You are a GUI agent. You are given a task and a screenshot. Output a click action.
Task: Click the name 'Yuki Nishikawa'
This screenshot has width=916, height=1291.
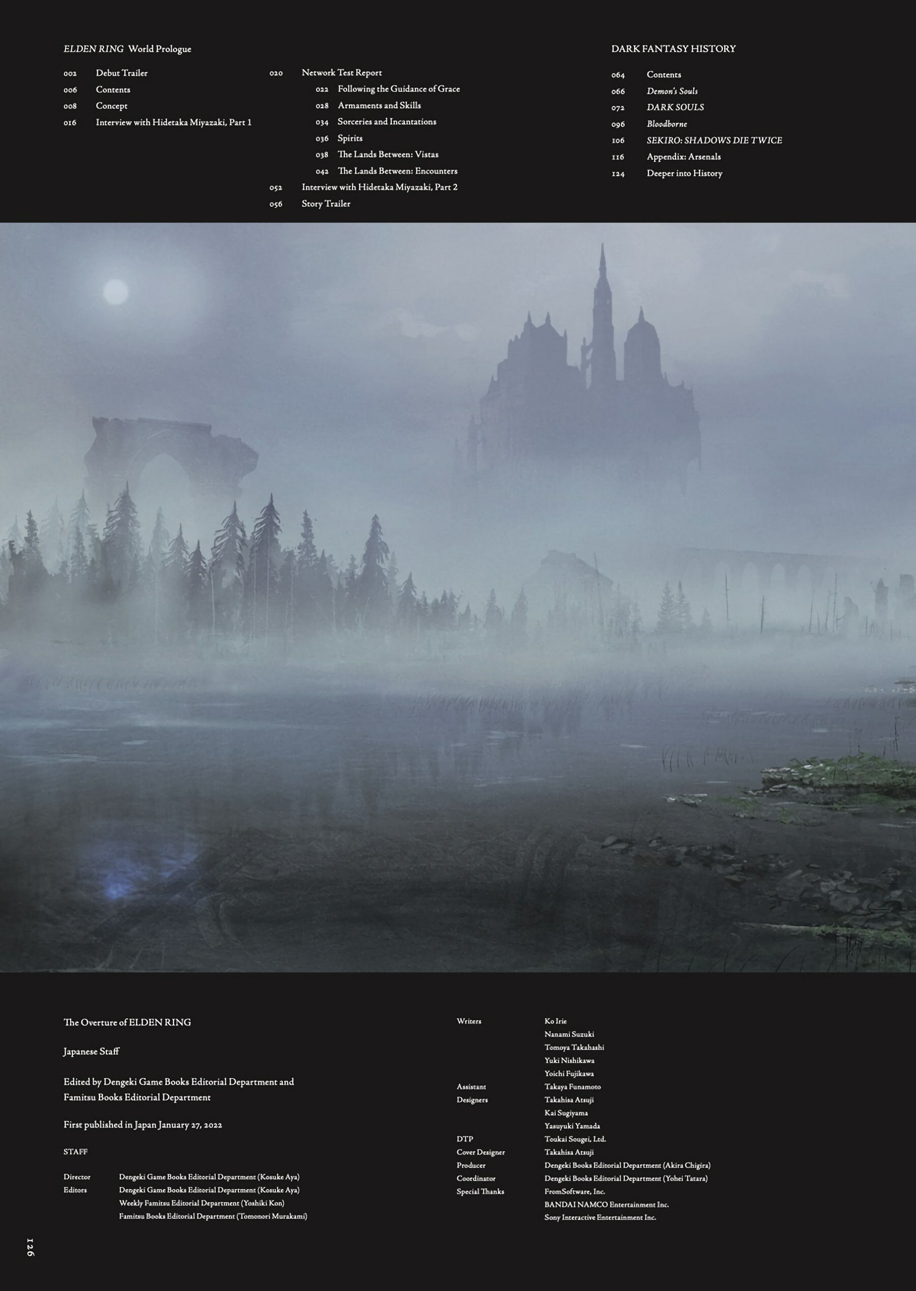[569, 1060]
